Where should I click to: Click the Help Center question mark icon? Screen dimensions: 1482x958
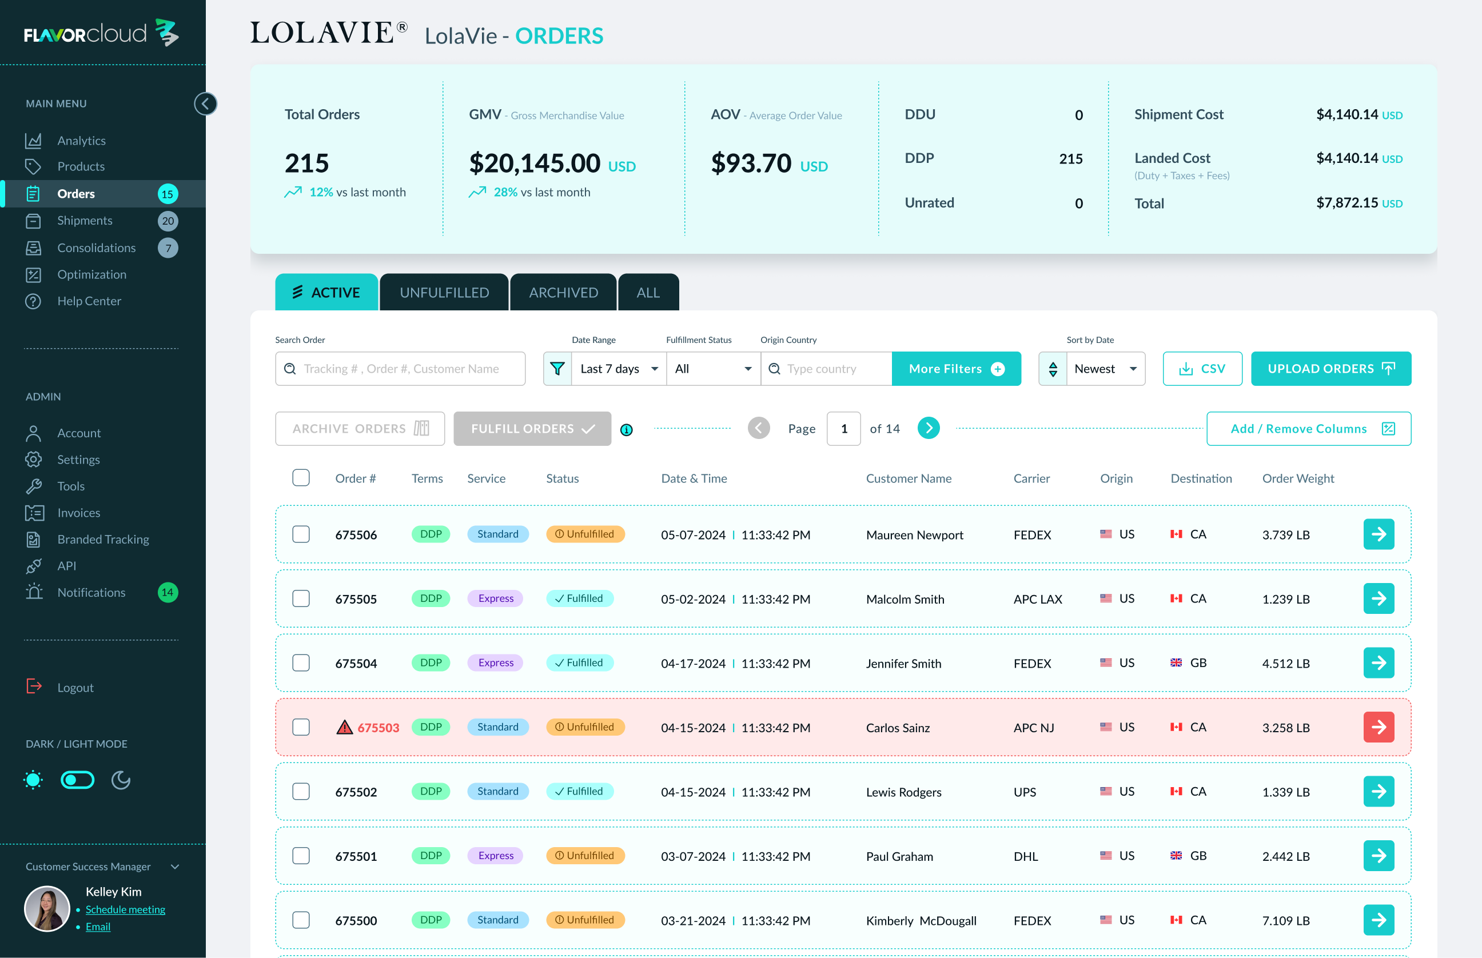(x=33, y=301)
